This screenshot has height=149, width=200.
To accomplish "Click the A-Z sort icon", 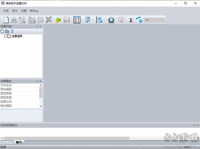I will 77,20.
